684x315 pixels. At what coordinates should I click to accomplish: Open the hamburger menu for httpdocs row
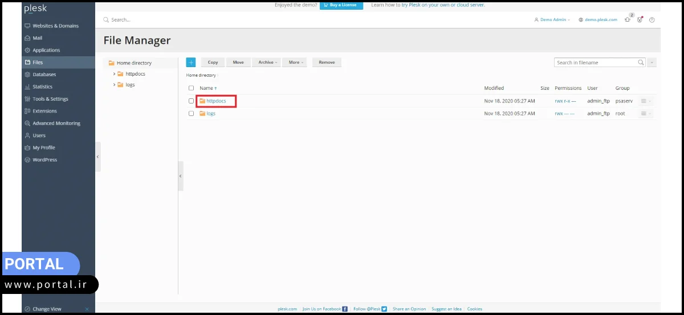point(644,101)
